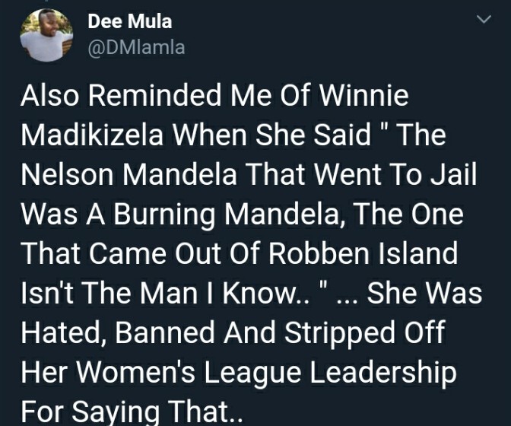Click the closing quotation mark after "Know.."
This screenshot has width=511, height=426.
(323, 285)
